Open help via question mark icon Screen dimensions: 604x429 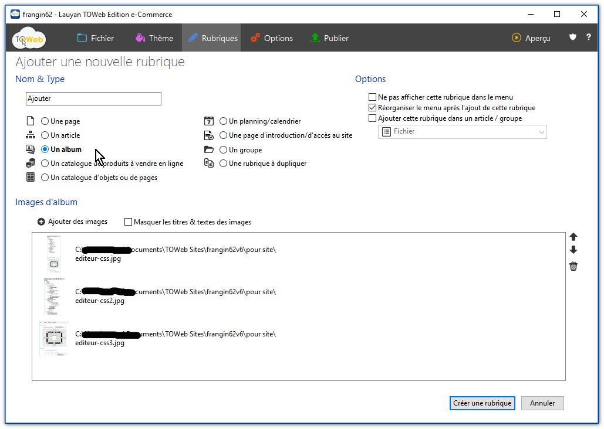[x=588, y=38]
